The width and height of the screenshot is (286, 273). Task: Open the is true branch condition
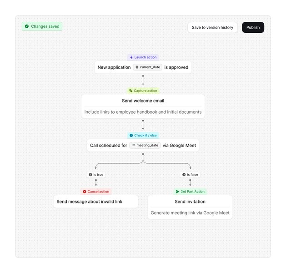pos(96,175)
